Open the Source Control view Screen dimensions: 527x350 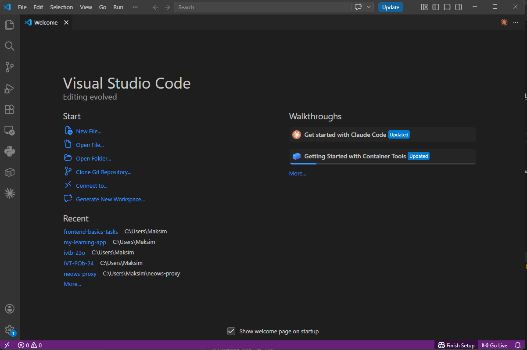click(10, 67)
